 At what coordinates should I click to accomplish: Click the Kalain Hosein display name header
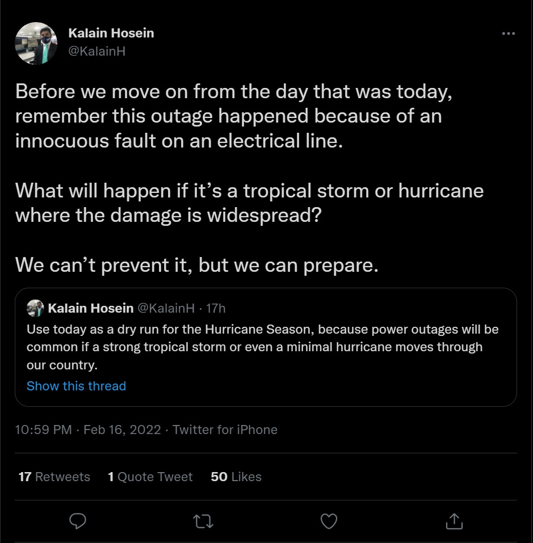pos(111,33)
